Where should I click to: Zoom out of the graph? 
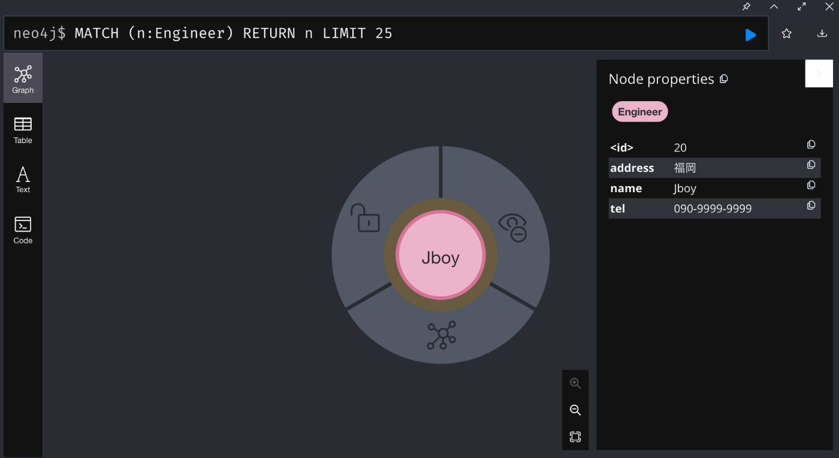click(575, 410)
